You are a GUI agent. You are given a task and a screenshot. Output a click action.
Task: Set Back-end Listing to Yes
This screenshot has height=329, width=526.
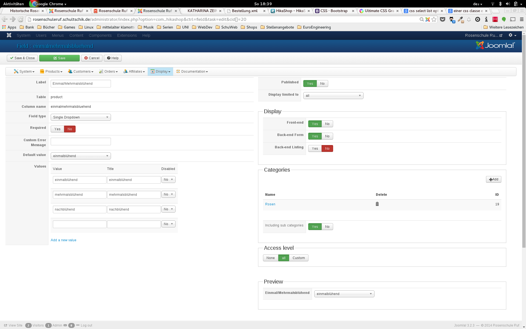(x=315, y=149)
